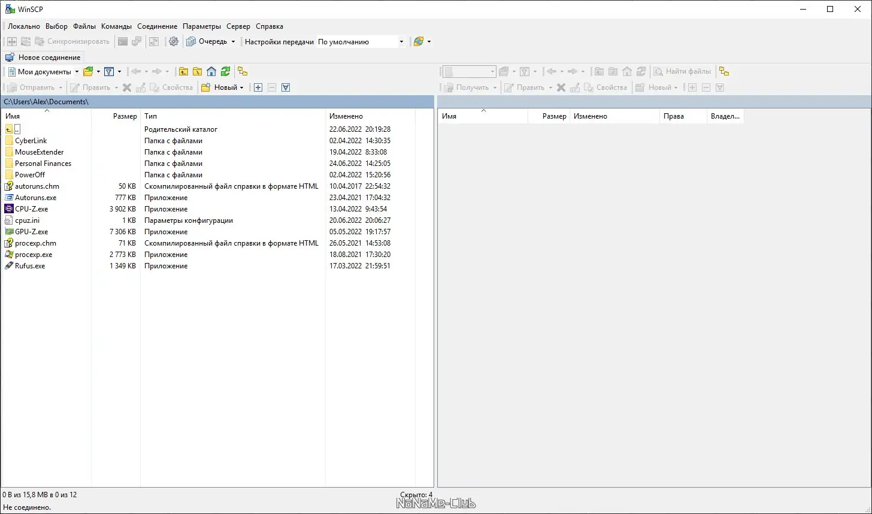Open the Команды menu
This screenshot has width=872, height=514.
[x=116, y=26]
